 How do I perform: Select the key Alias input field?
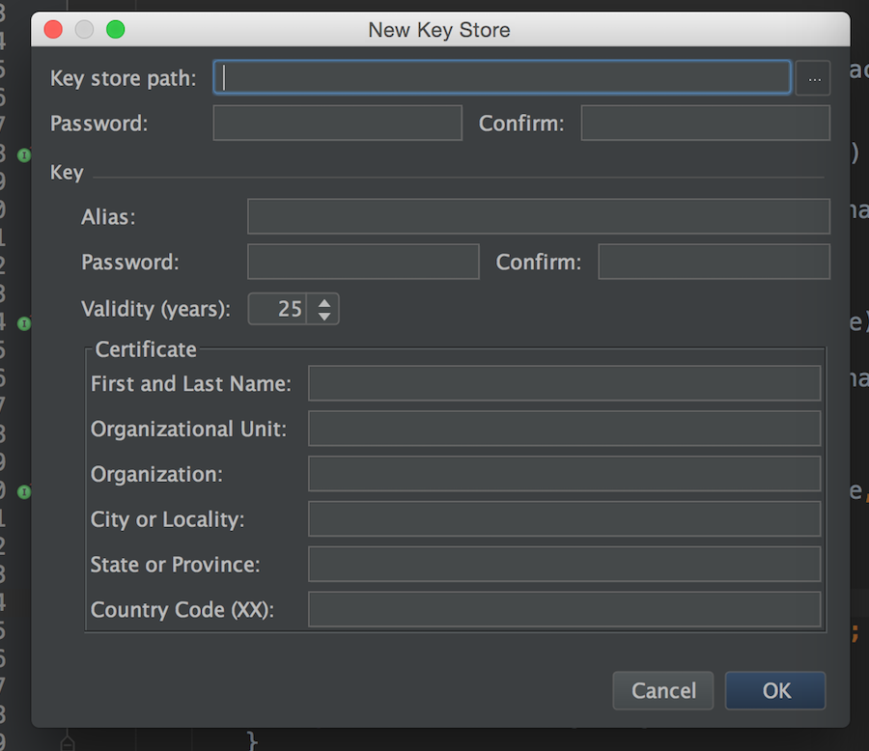(x=538, y=217)
